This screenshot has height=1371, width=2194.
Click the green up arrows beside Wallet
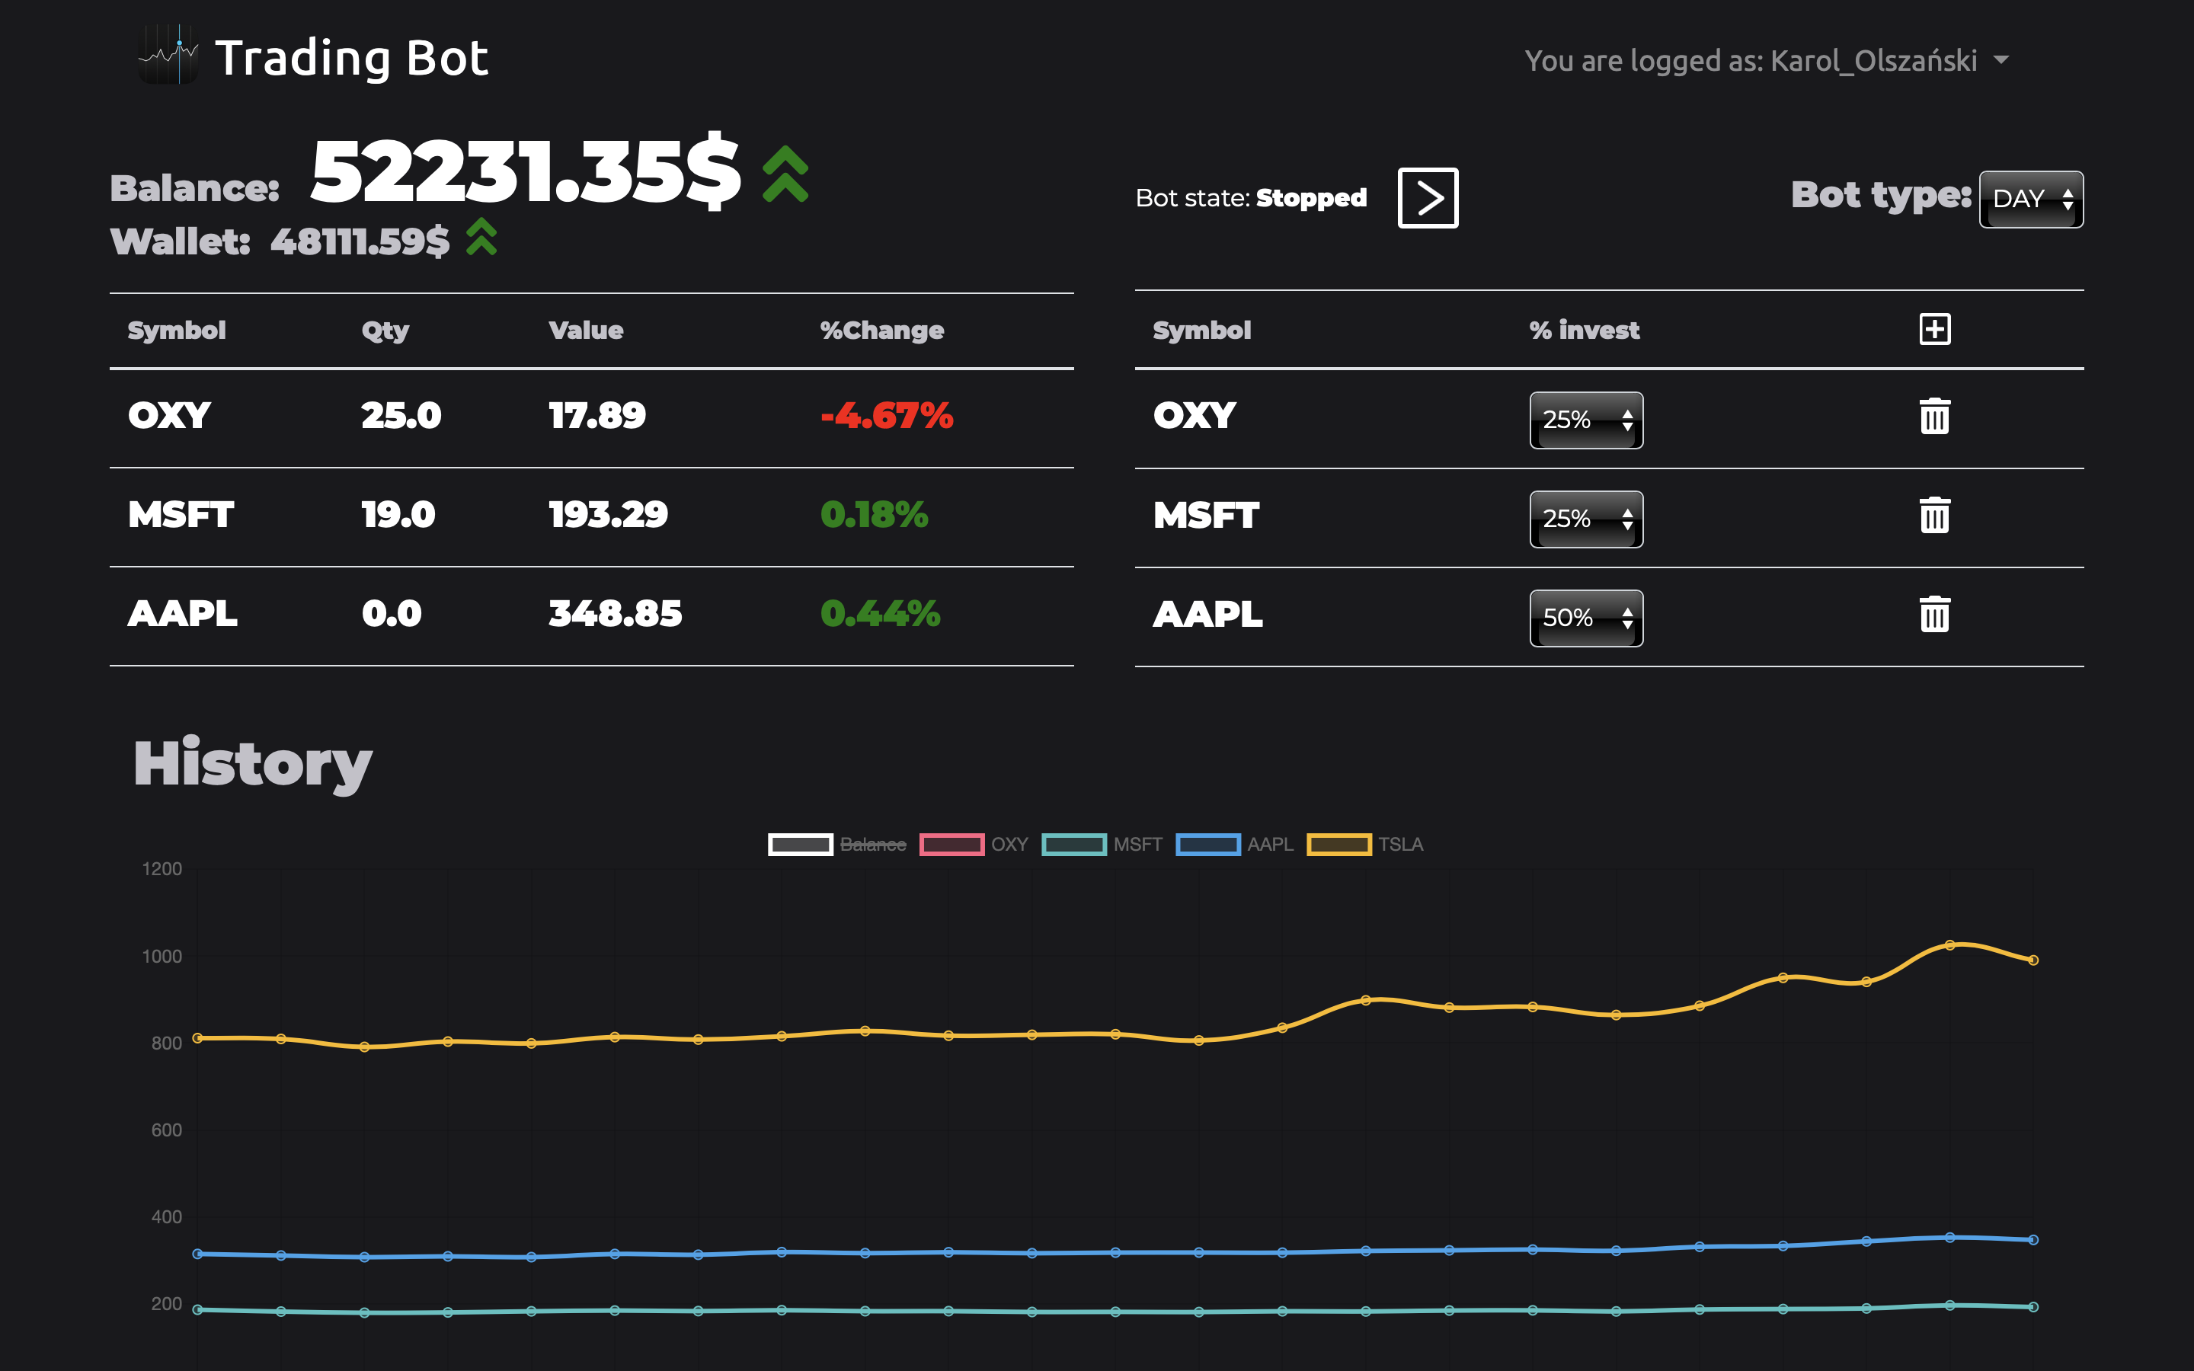[481, 238]
